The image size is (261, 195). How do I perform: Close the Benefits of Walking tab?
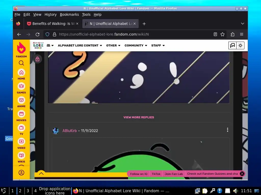coord(77,24)
